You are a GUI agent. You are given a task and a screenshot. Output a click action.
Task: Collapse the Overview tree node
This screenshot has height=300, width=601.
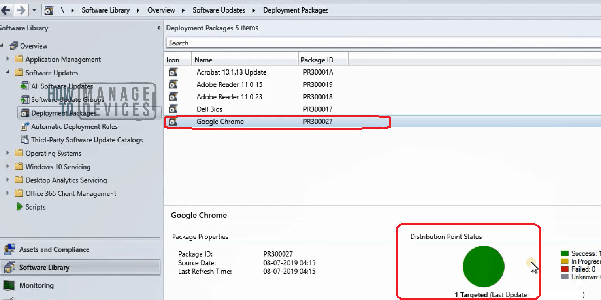point(2,46)
